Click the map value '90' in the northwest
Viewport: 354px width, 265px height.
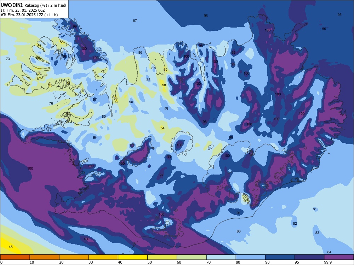131,102
